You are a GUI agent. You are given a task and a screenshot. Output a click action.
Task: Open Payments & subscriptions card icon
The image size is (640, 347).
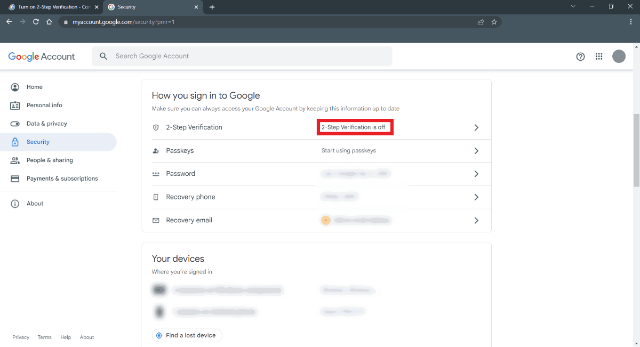(x=15, y=178)
